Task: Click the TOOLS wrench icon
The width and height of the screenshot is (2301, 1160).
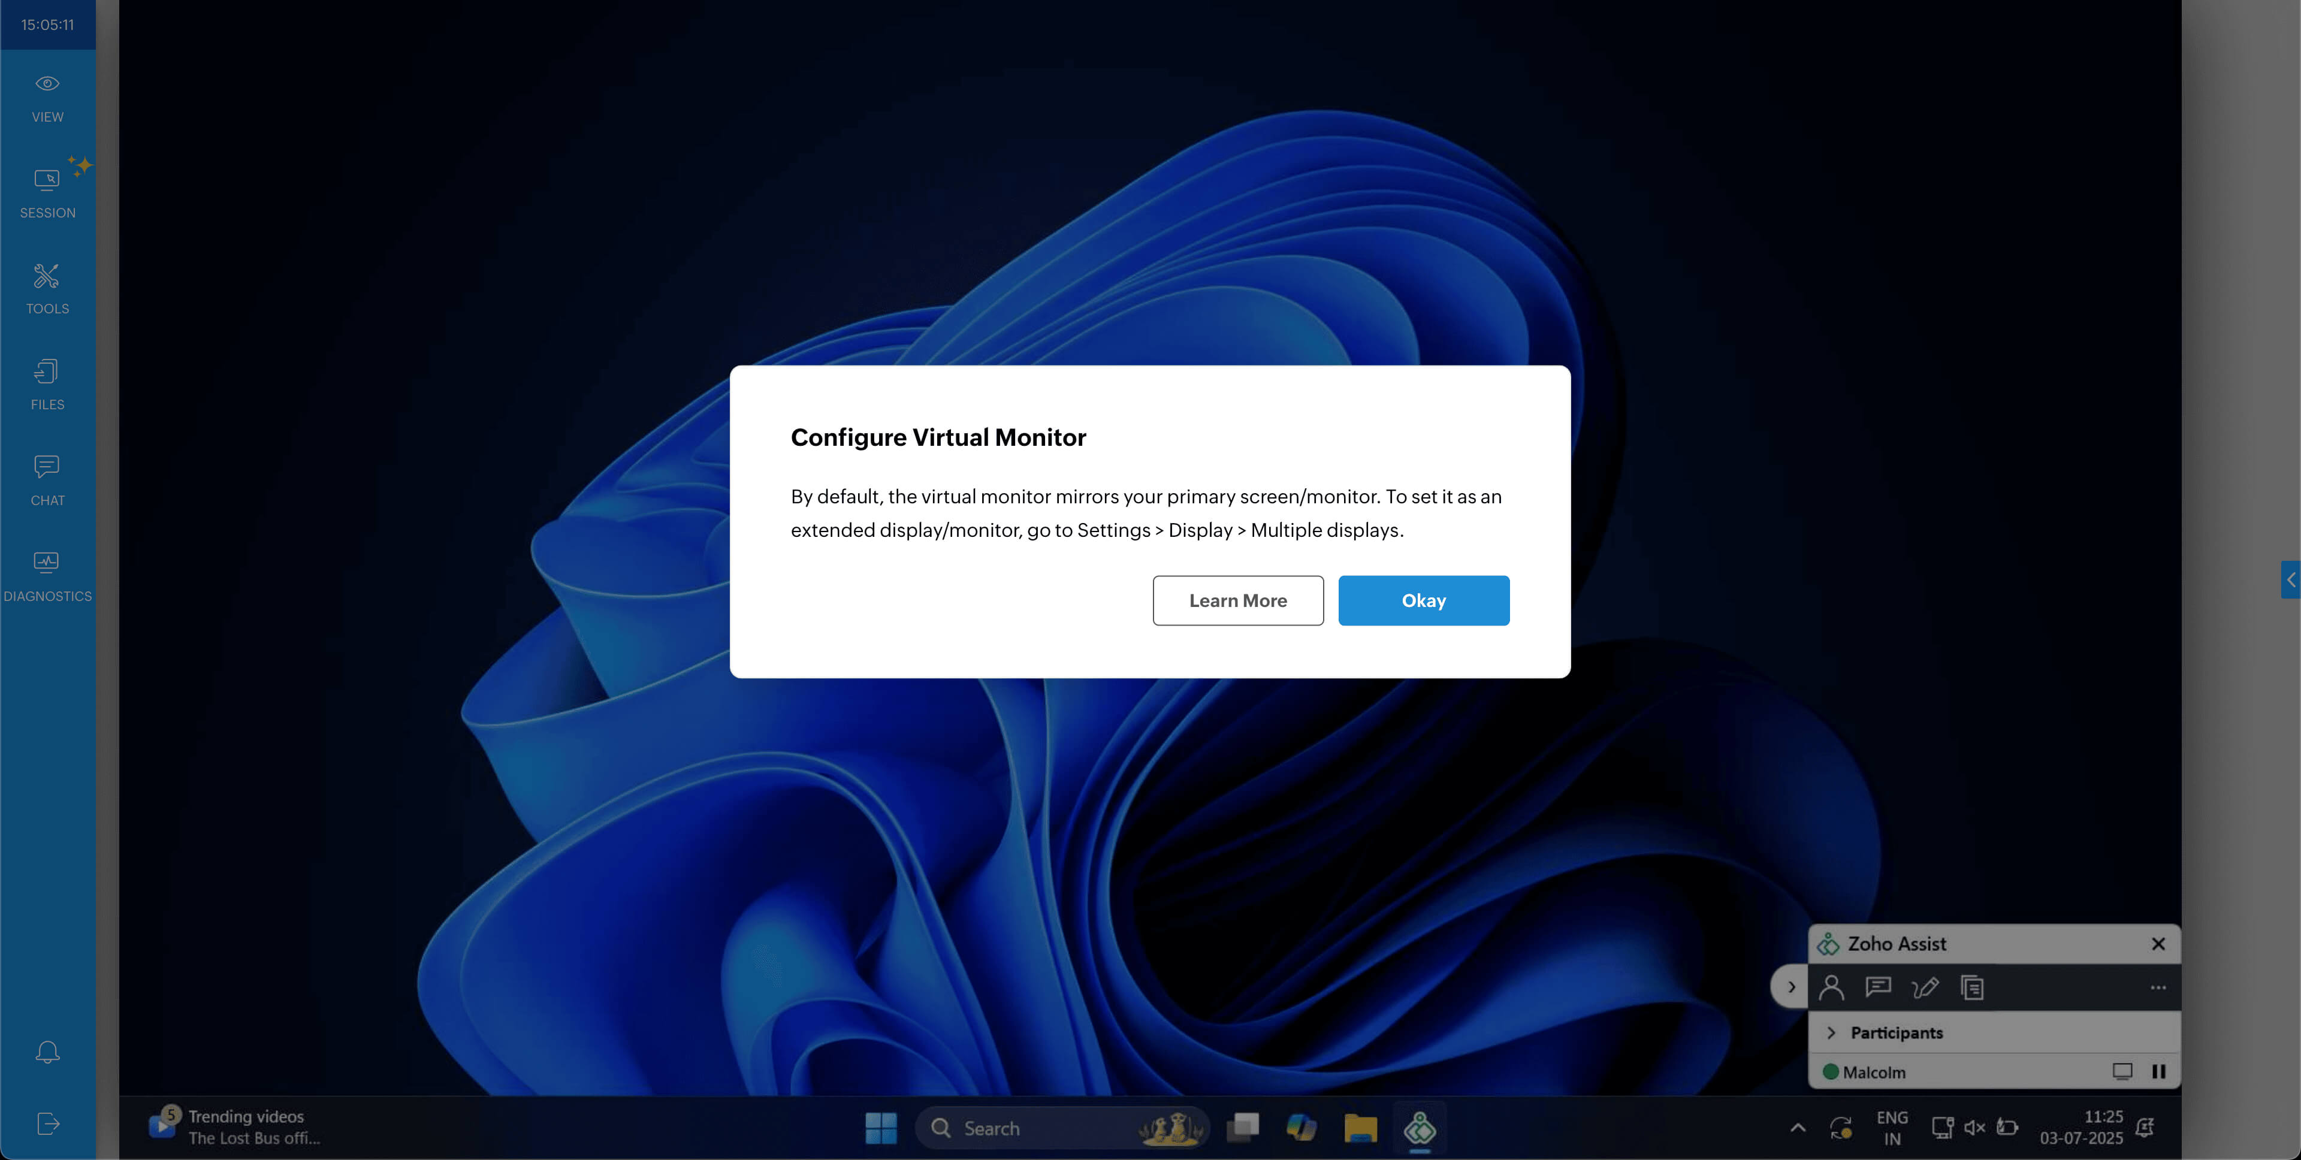Action: [47, 288]
